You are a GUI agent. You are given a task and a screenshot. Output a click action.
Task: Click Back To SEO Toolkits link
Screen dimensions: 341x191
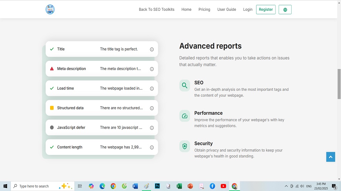[x=157, y=10]
